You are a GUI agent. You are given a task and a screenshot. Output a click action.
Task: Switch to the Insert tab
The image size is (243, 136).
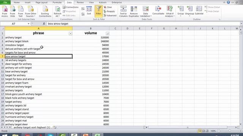(28, 3)
